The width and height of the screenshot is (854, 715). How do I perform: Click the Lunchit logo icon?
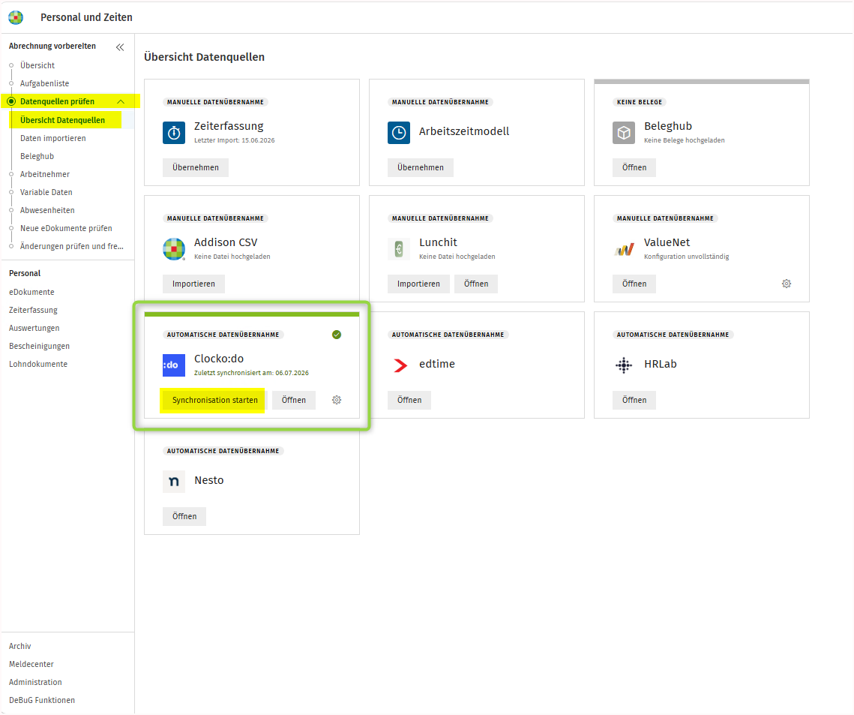tap(399, 249)
